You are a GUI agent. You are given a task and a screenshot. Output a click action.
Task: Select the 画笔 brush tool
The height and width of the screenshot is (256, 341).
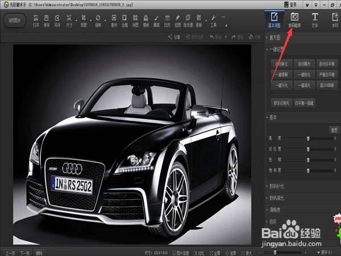[x=157, y=21]
